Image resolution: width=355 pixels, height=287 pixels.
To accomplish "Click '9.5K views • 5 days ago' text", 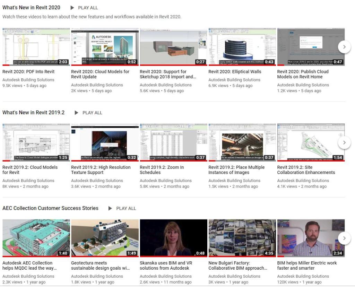I will coord(25,86).
